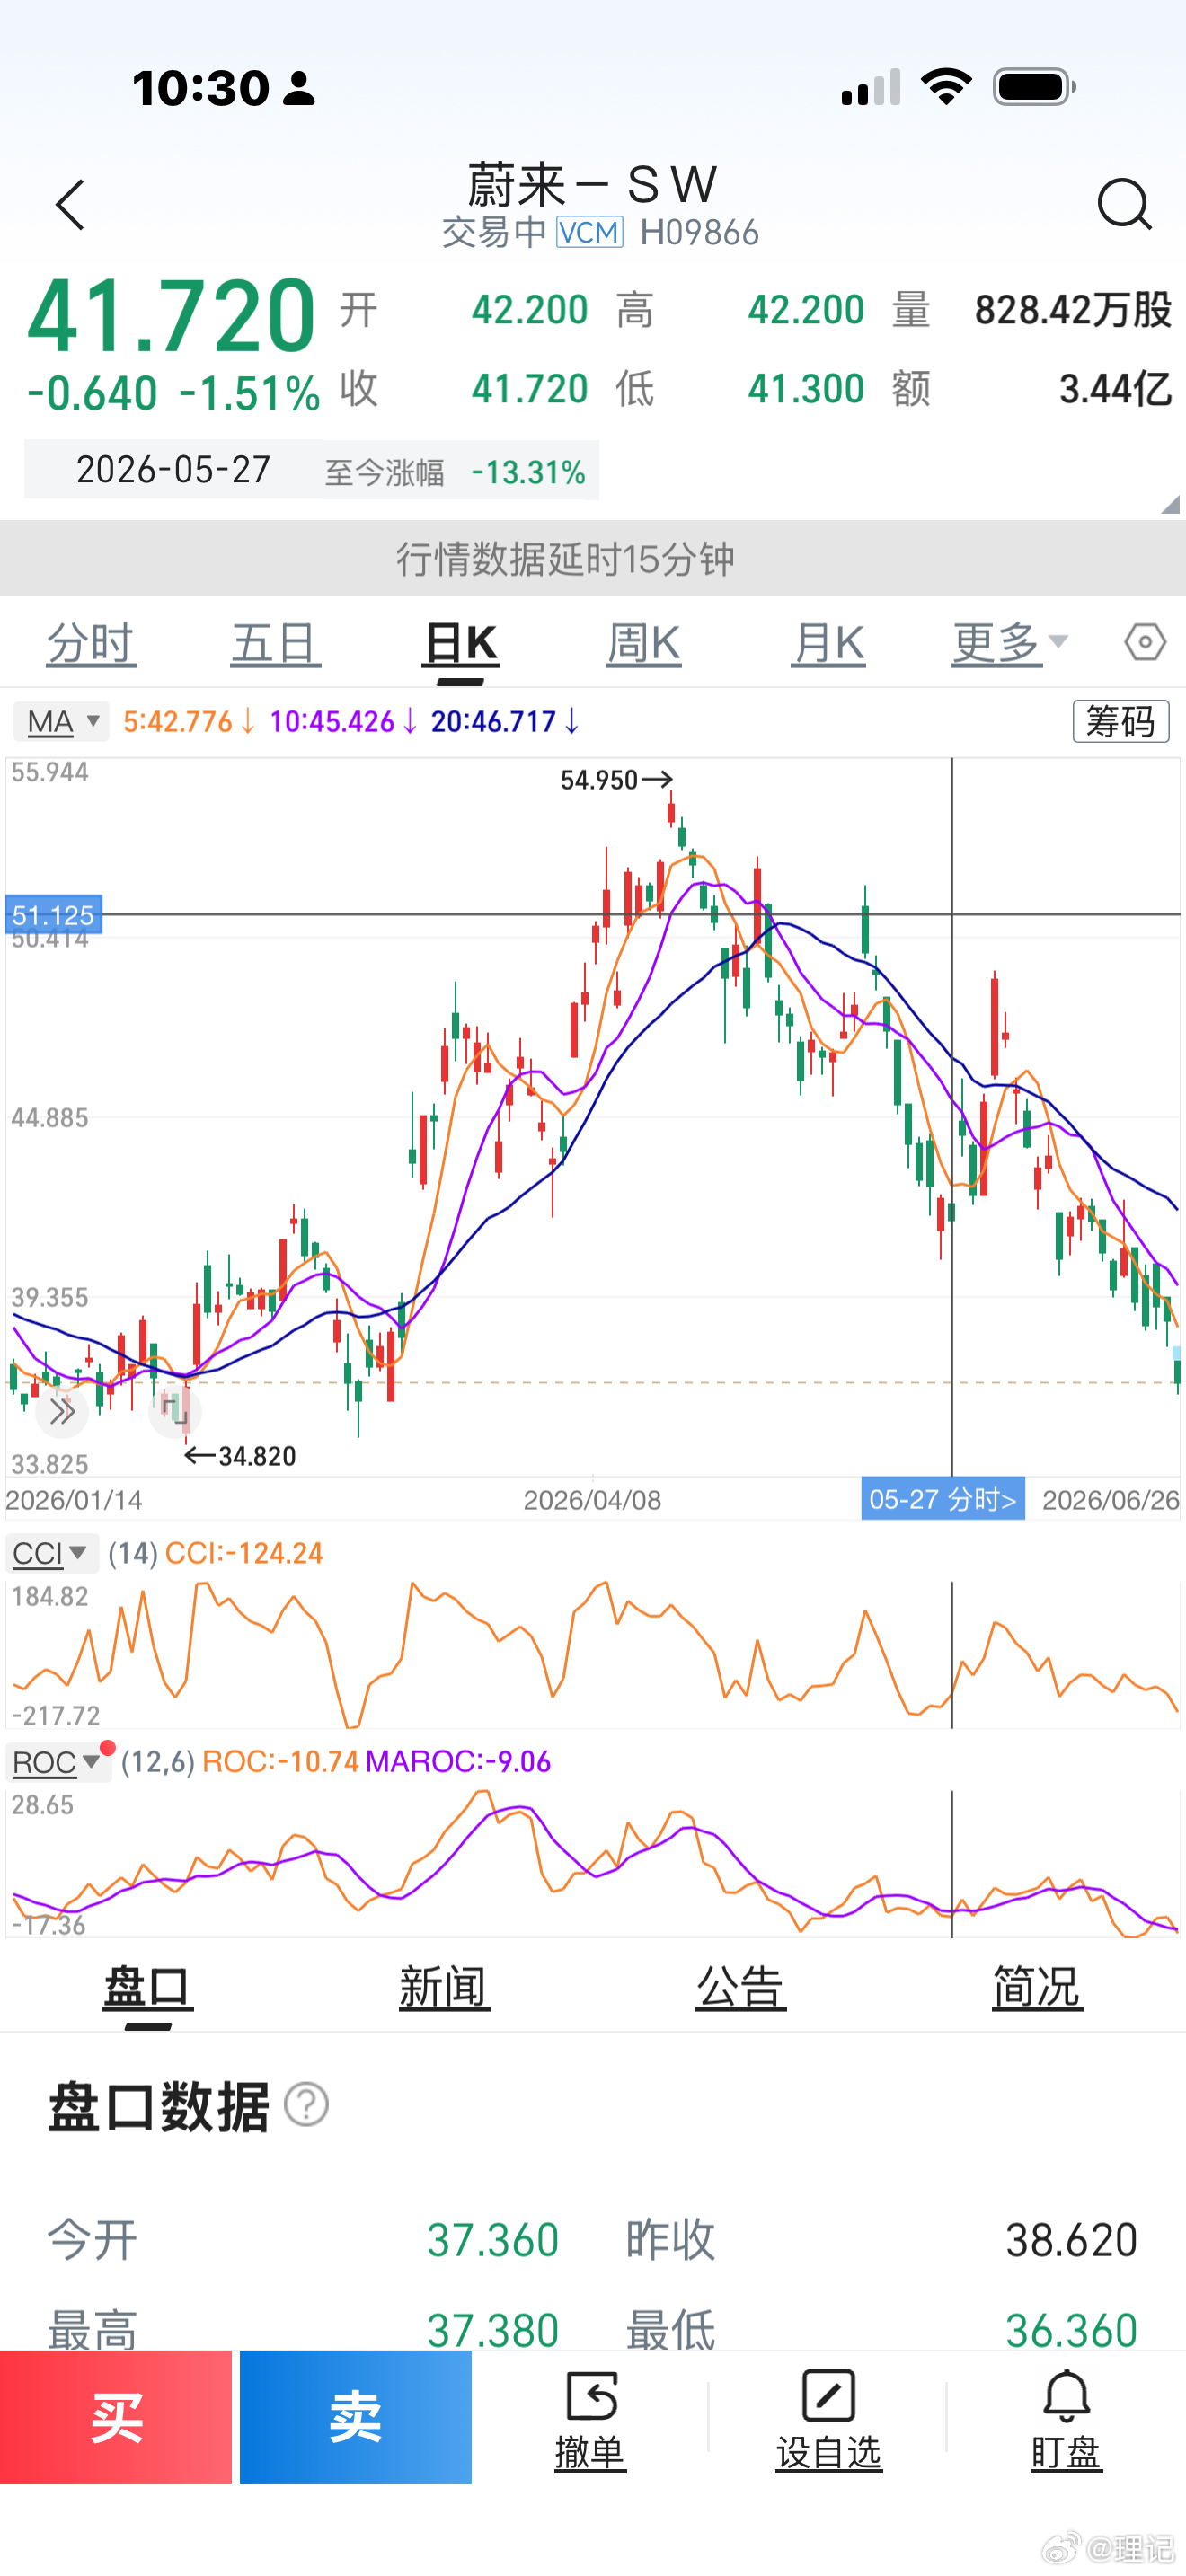This screenshot has height=2576, width=1186.
Task: Switch to 分时 chart tab
Action: (91, 642)
